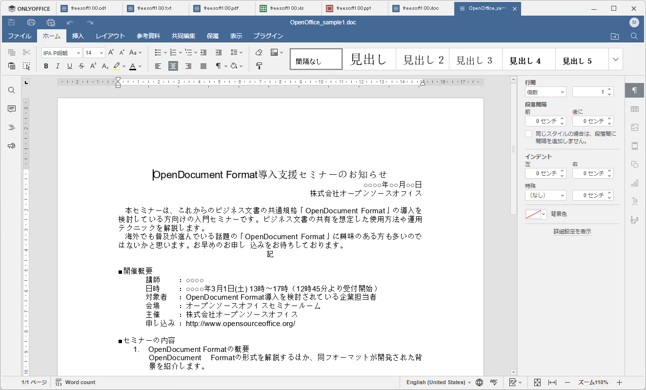Open the font name dropdown IPA P明朝

point(61,53)
